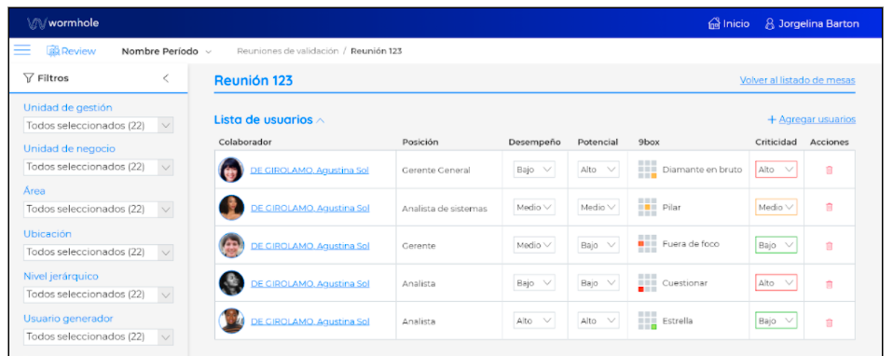Viewport: 893px width, 356px height.
Task: Click the avatar in the Fuera de foco row
Action: tap(231, 245)
